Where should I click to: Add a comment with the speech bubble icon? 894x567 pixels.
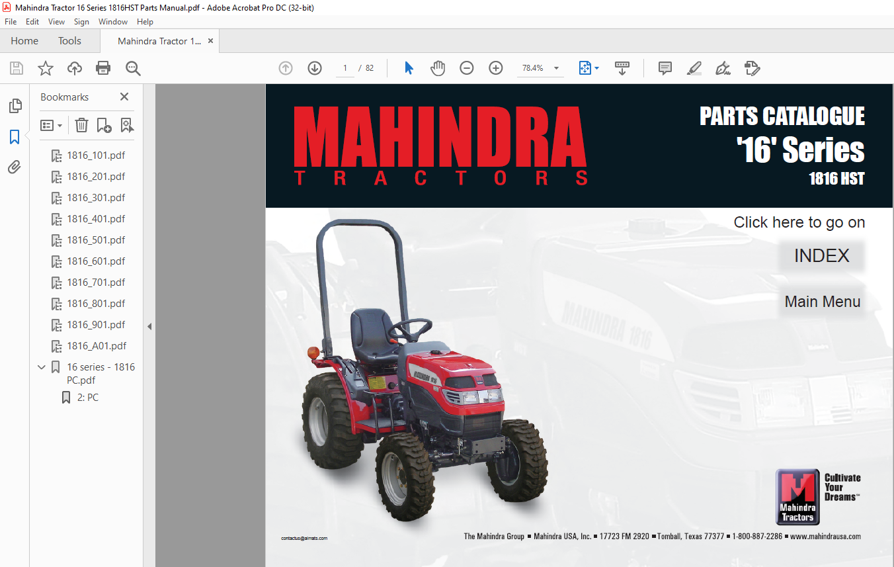pos(665,68)
